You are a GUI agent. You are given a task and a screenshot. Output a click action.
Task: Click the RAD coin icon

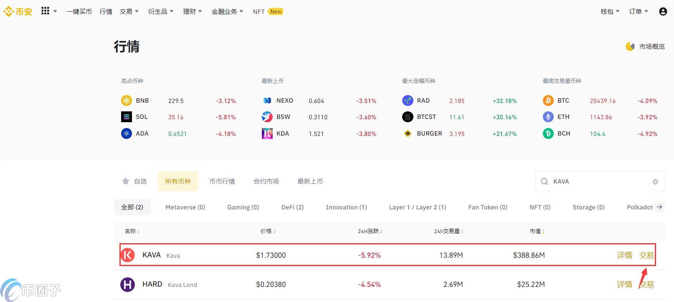[x=408, y=101]
